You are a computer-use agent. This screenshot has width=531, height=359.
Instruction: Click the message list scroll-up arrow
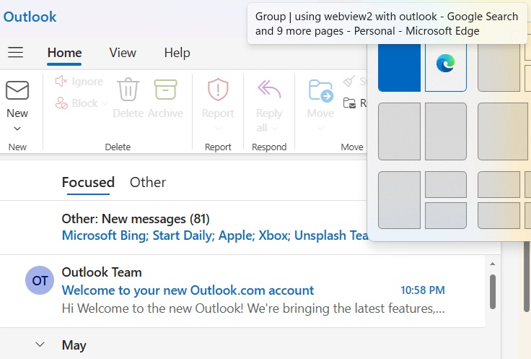click(x=493, y=264)
